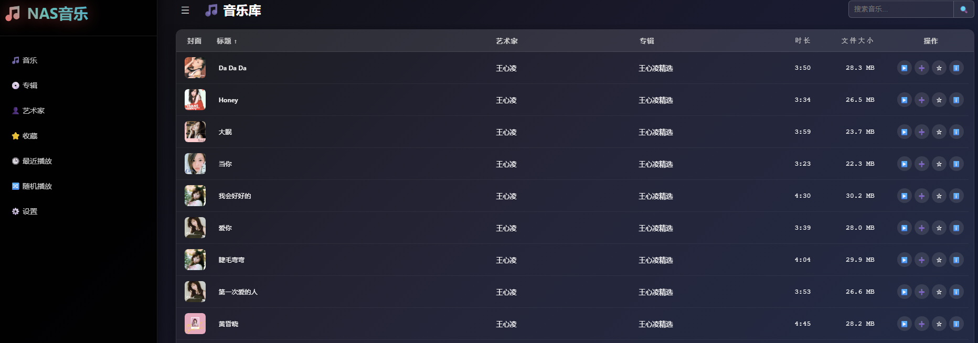This screenshot has width=978, height=343.
Task: Go to 艺术家 sidebar section
Action: (x=33, y=111)
